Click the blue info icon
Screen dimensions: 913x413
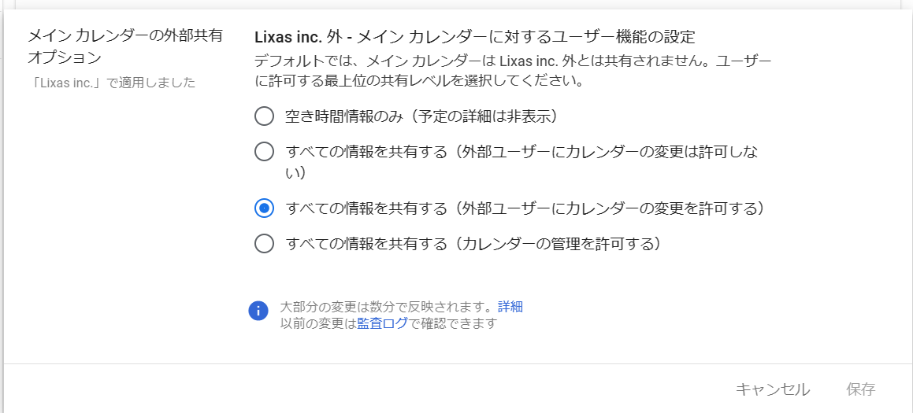click(258, 311)
